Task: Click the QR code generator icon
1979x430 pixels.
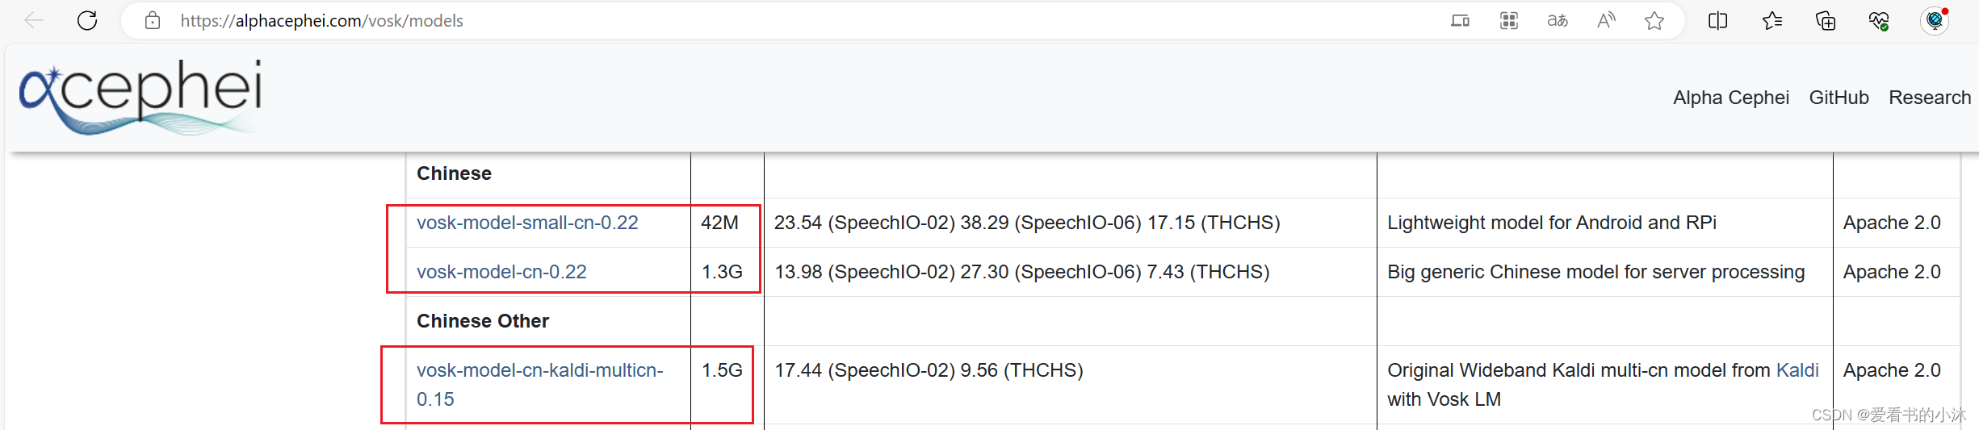Action: coord(1509,20)
